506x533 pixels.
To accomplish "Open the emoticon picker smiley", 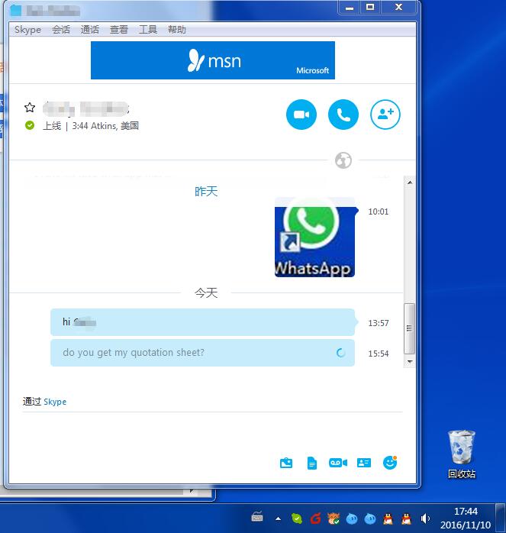I will point(390,463).
